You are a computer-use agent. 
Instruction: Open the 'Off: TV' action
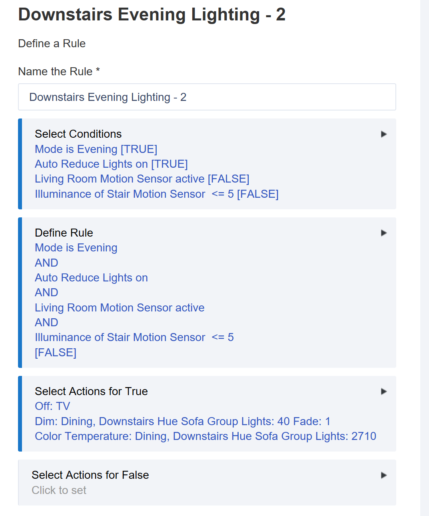click(x=52, y=406)
